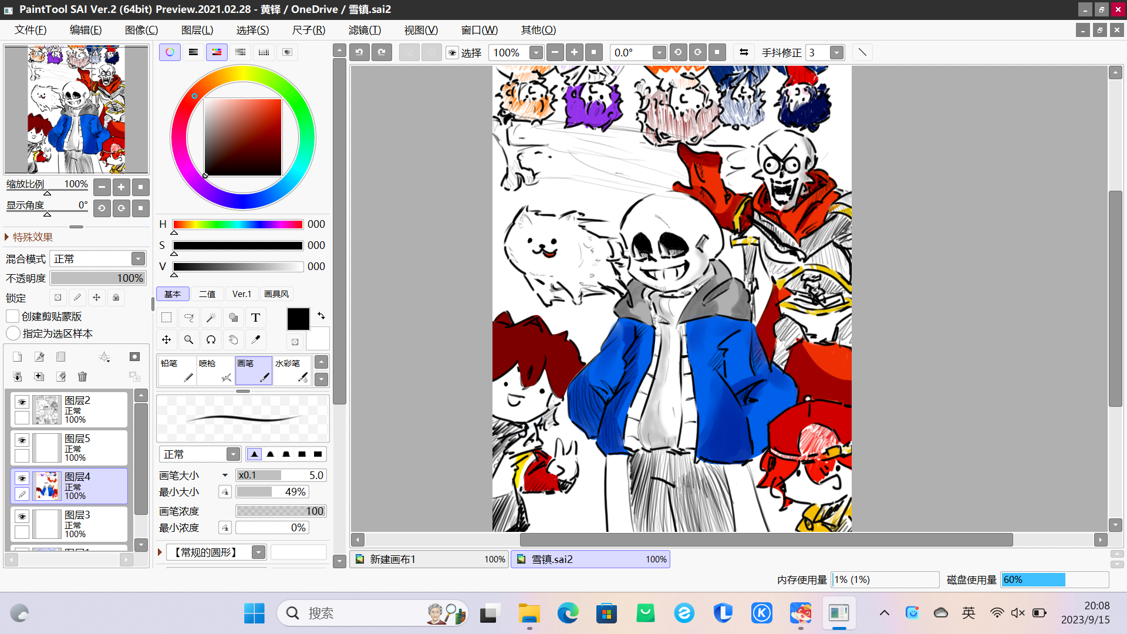The image size is (1127, 634).
Task: Select the rotate view tool
Action: [x=211, y=340]
